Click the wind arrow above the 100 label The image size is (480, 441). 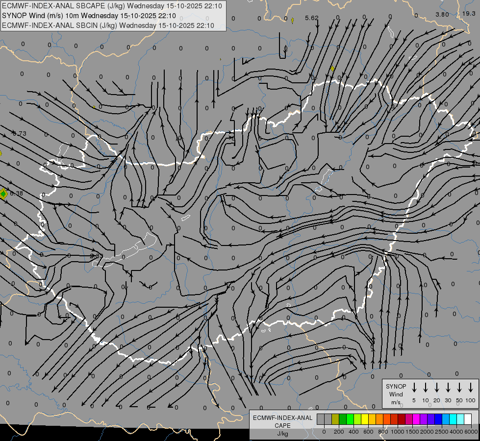471,388
